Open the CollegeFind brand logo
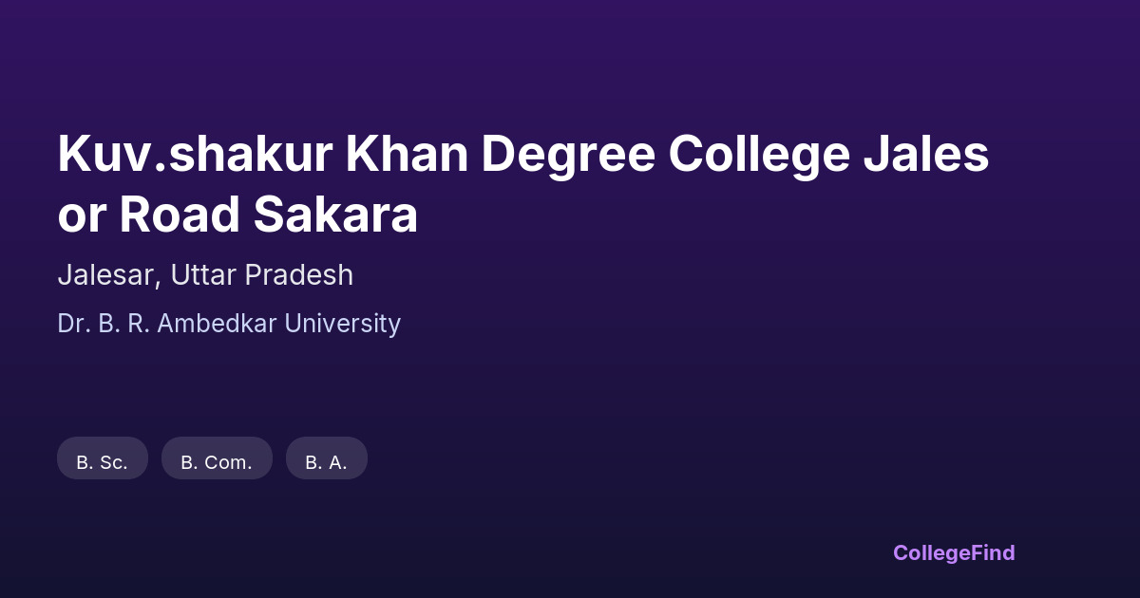The height and width of the screenshot is (598, 1140). point(954,552)
